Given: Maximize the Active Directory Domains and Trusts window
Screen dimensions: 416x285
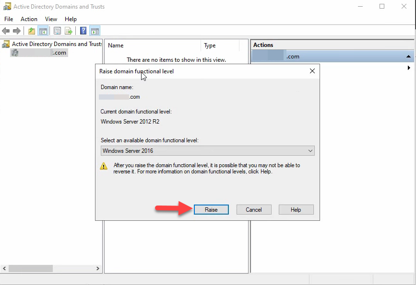Looking at the screenshot, I should (x=382, y=6).
